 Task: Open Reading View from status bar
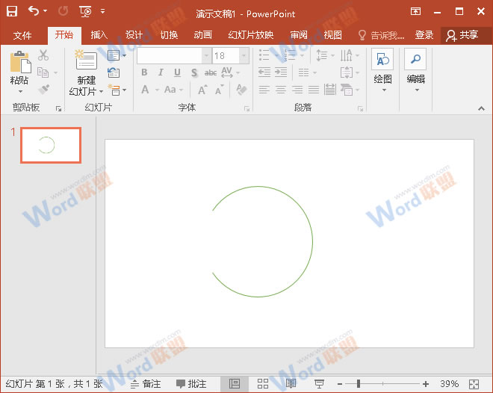[x=291, y=383]
